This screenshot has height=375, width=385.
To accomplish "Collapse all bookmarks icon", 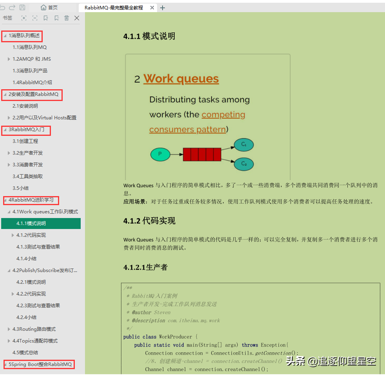I will pyautogui.click(x=35, y=18).
